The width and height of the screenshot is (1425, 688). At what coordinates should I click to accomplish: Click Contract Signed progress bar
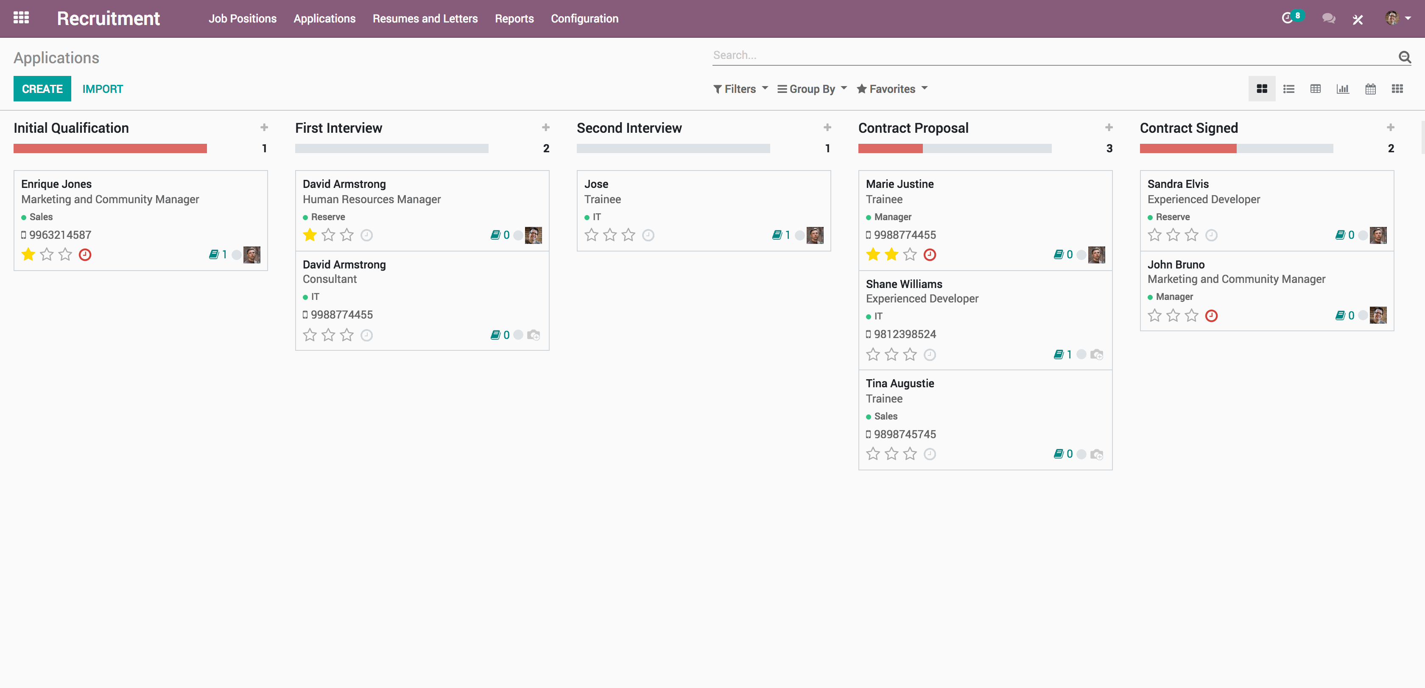tap(1236, 149)
